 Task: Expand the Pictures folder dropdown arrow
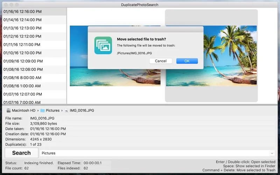[272, 153]
